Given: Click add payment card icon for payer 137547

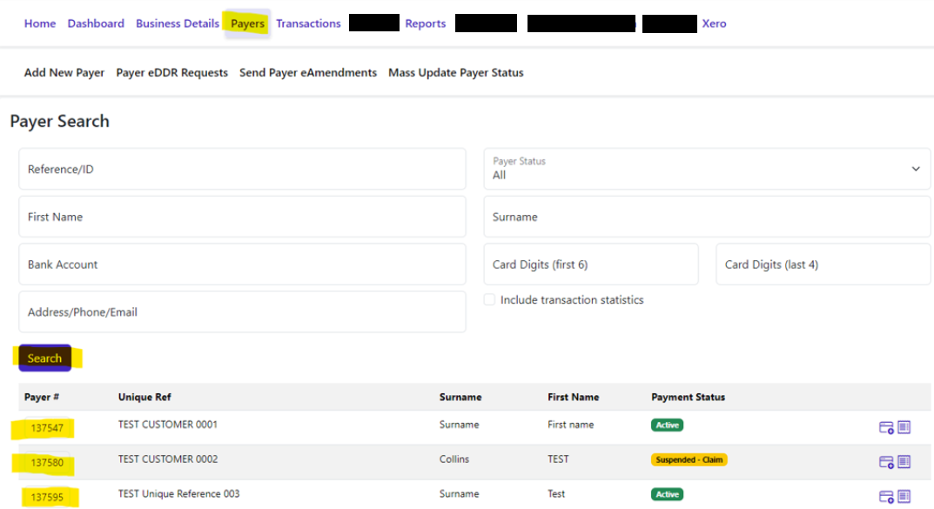Looking at the screenshot, I should pyautogui.click(x=886, y=427).
